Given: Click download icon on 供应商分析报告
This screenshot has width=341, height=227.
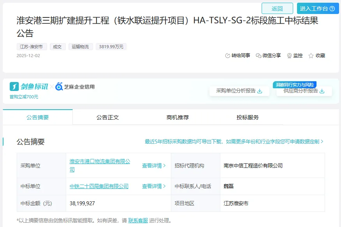Looking at the screenshot, I should click(322, 91).
